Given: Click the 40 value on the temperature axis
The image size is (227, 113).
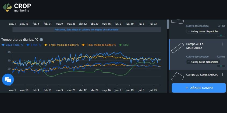Looking at the screenshot, I should coord(9,52).
